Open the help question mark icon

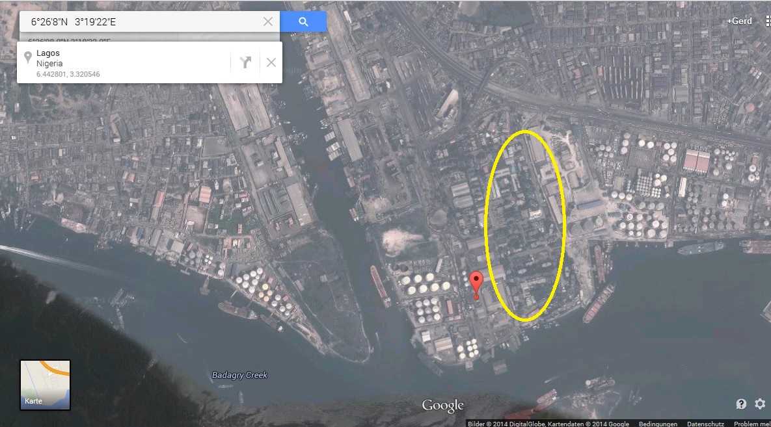(741, 404)
